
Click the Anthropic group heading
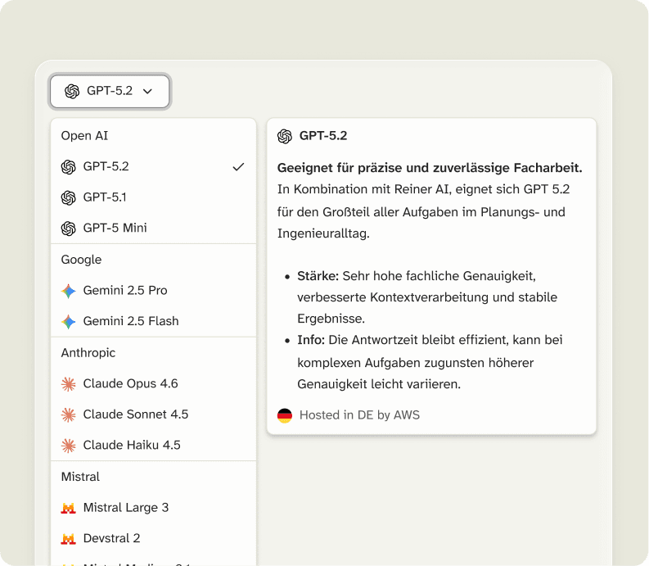tap(88, 353)
